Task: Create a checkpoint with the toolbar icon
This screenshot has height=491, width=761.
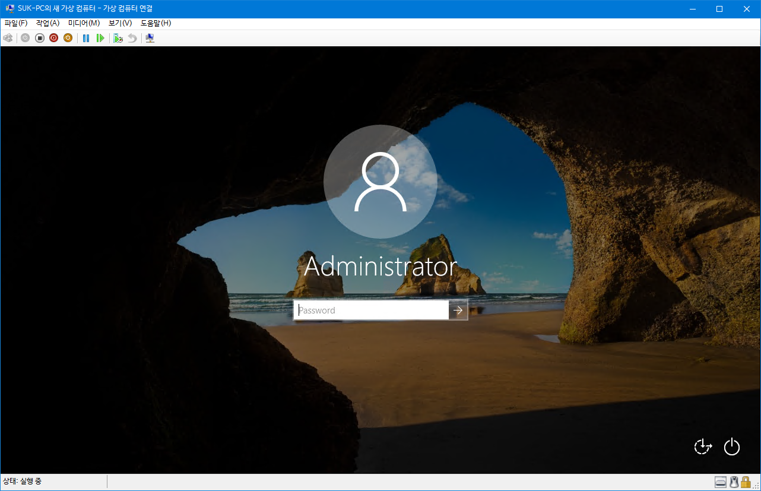Action: [x=118, y=38]
